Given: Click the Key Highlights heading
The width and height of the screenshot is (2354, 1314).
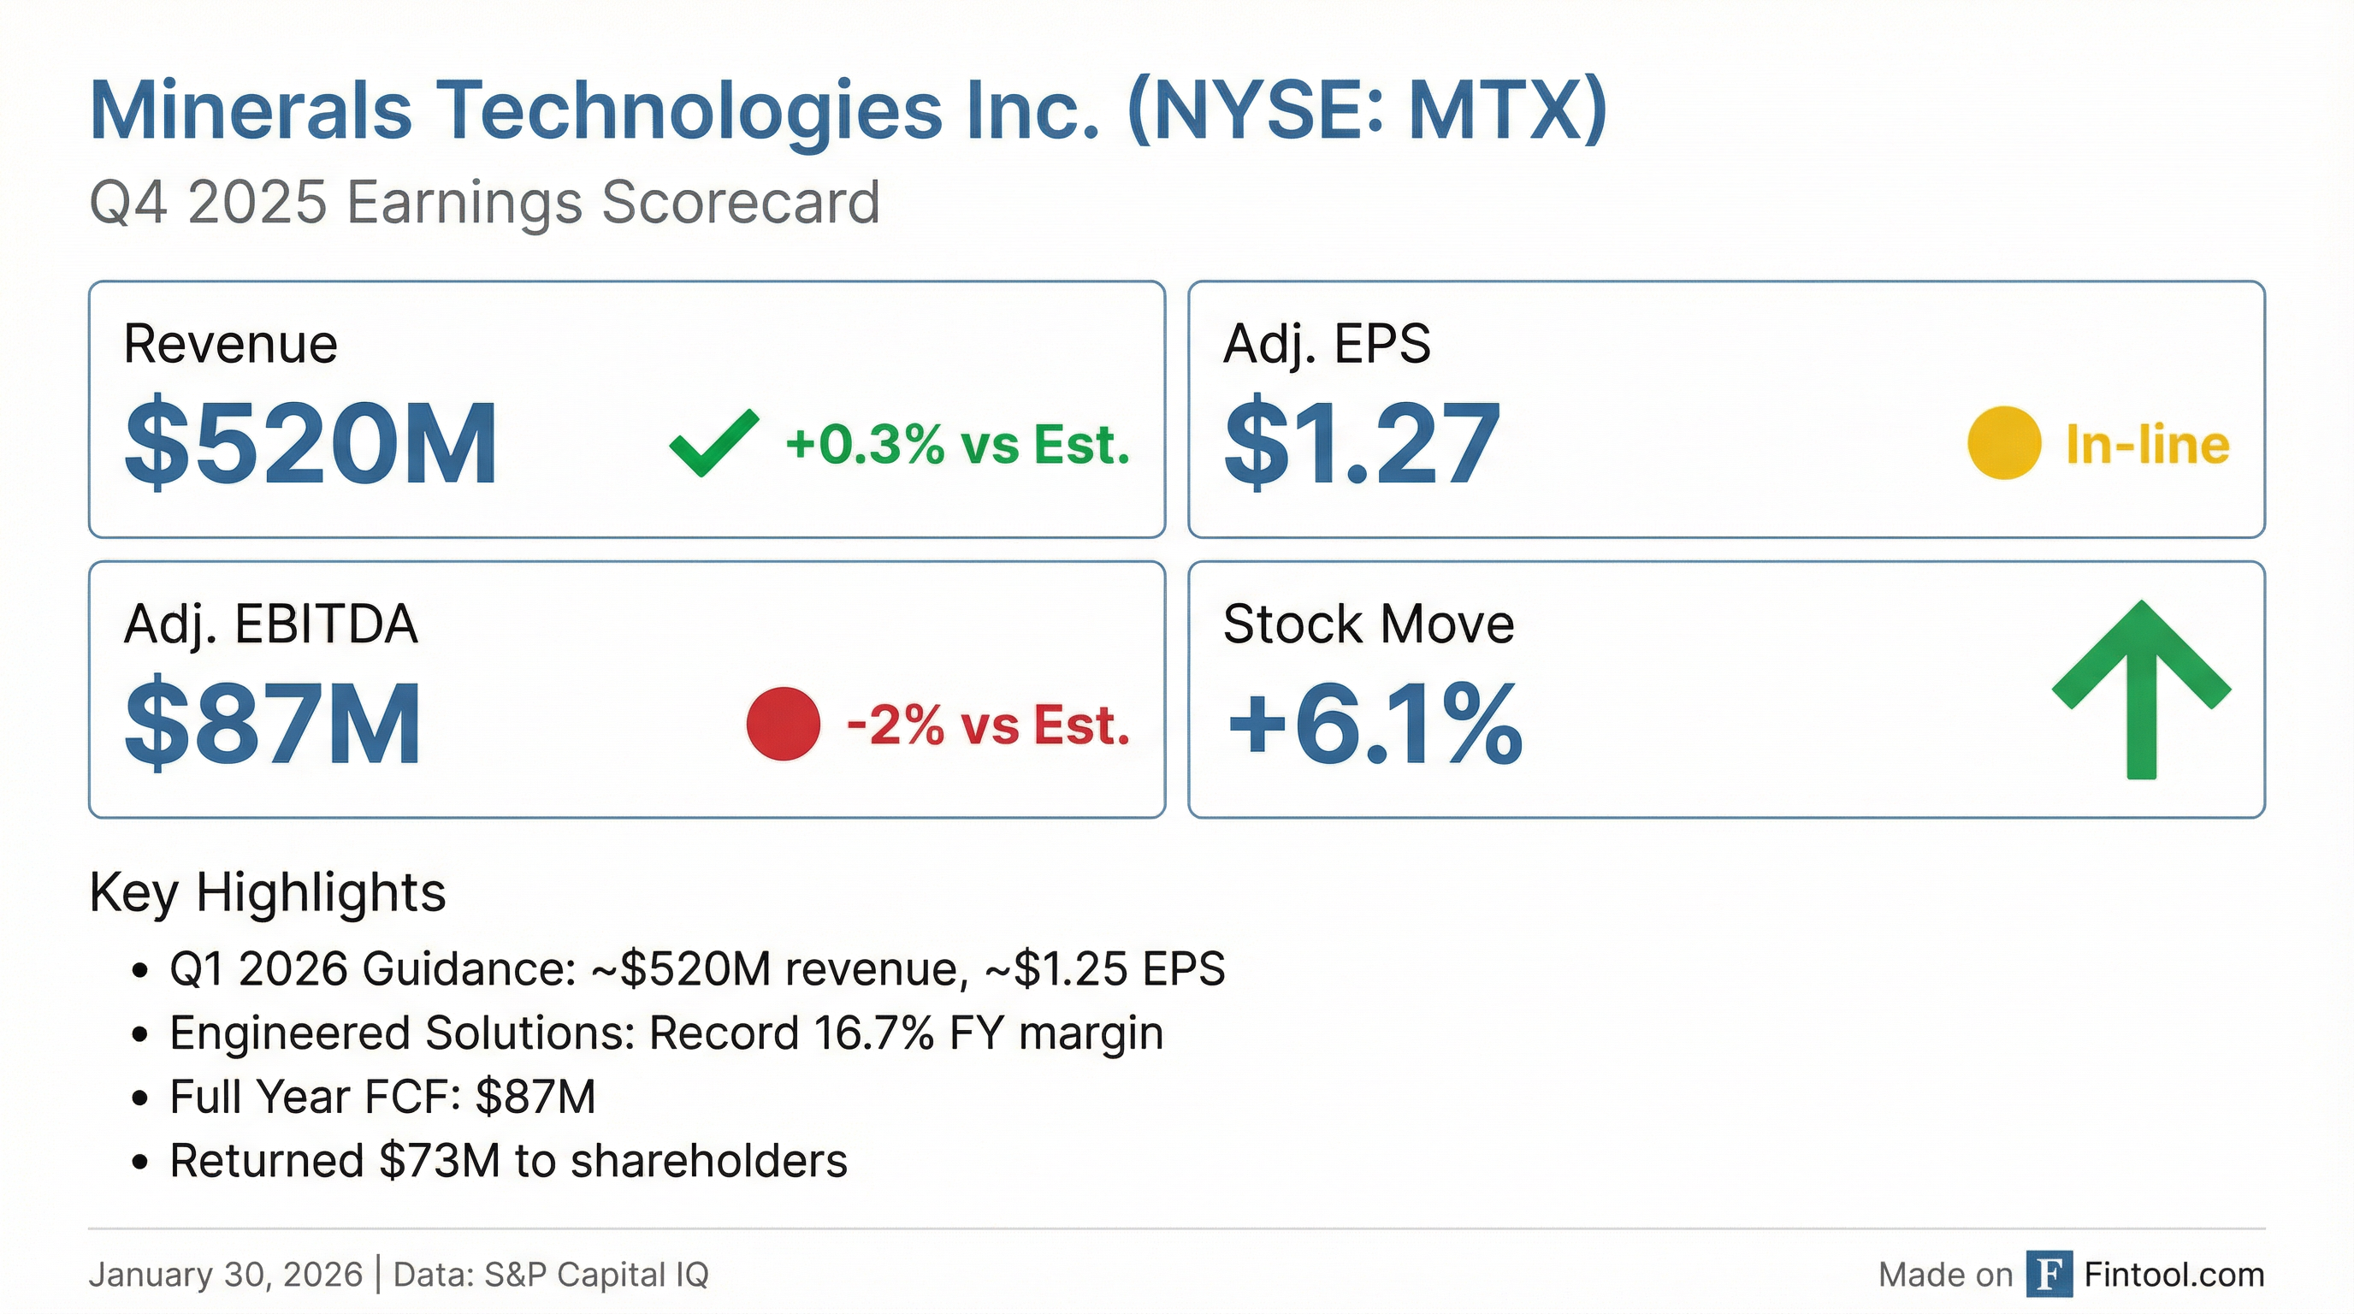Looking at the screenshot, I should click(x=268, y=892).
